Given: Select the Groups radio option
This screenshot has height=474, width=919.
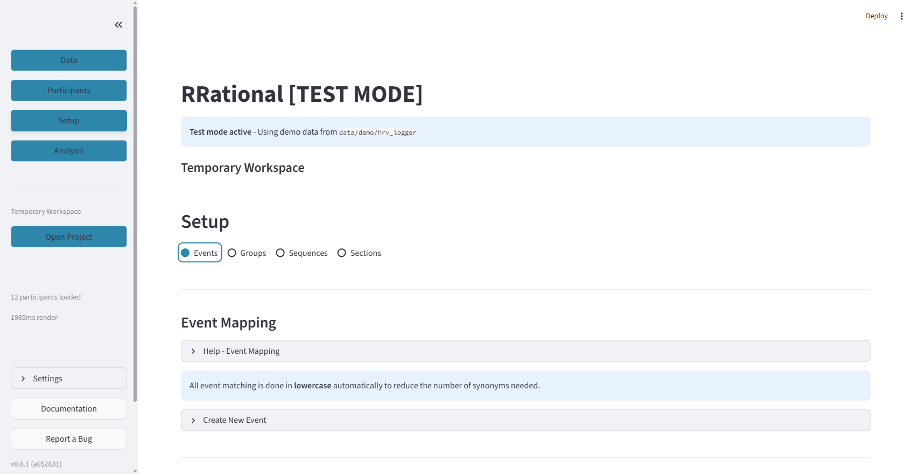Looking at the screenshot, I should [x=247, y=253].
